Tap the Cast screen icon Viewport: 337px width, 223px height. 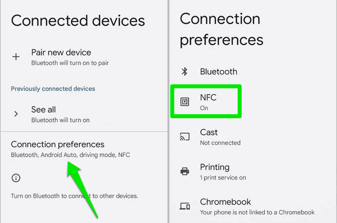click(185, 137)
